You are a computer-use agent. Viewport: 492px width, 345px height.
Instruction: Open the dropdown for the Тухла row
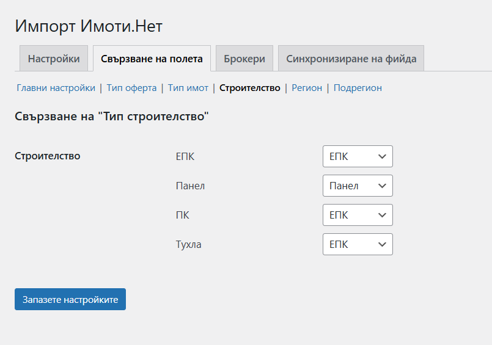point(358,244)
